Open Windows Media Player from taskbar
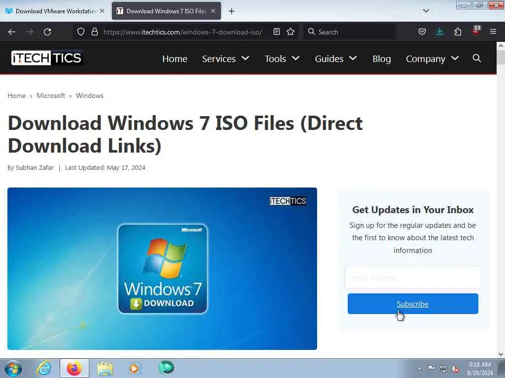Viewport: 505px width, 378px height. click(135, 368)
